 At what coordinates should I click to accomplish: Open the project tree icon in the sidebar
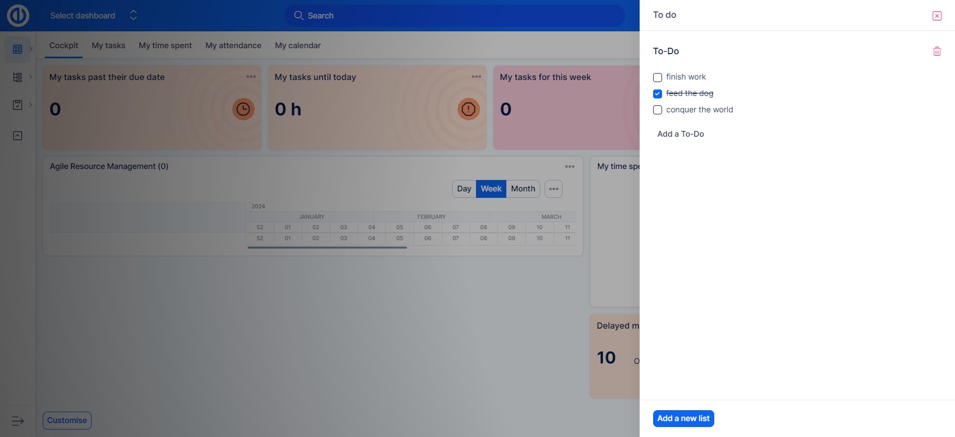coord(17,77)
